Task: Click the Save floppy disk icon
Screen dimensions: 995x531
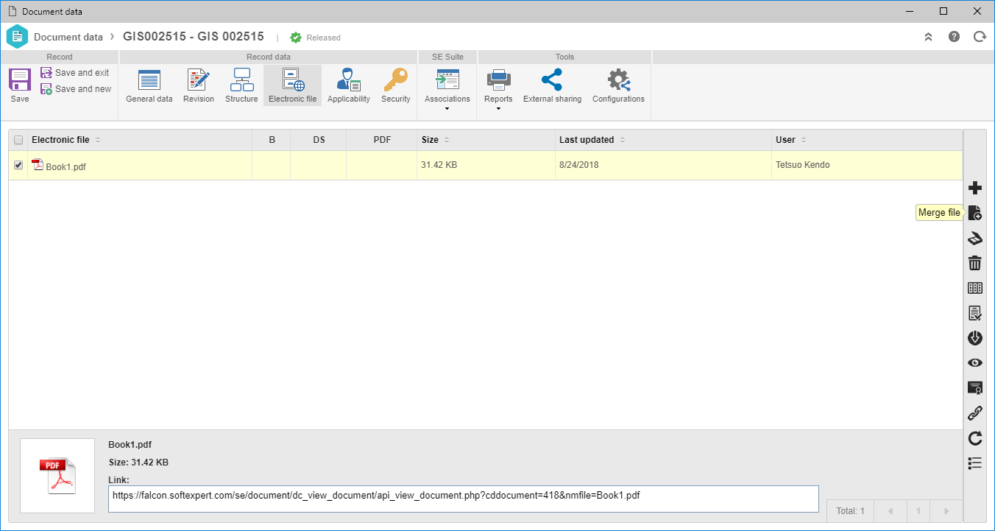Action: [x=20, y=80]
